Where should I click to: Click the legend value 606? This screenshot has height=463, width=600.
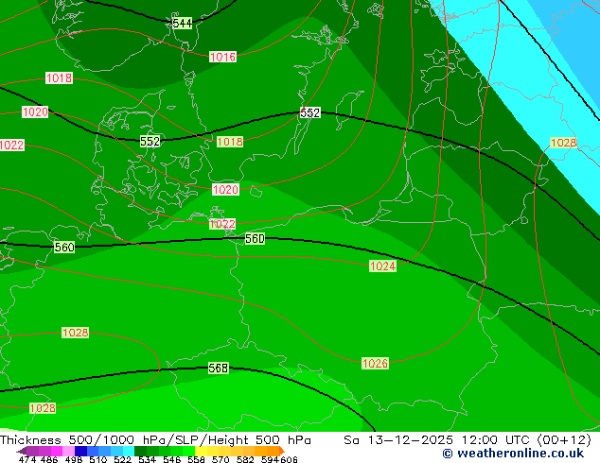(x=289, y=459)
